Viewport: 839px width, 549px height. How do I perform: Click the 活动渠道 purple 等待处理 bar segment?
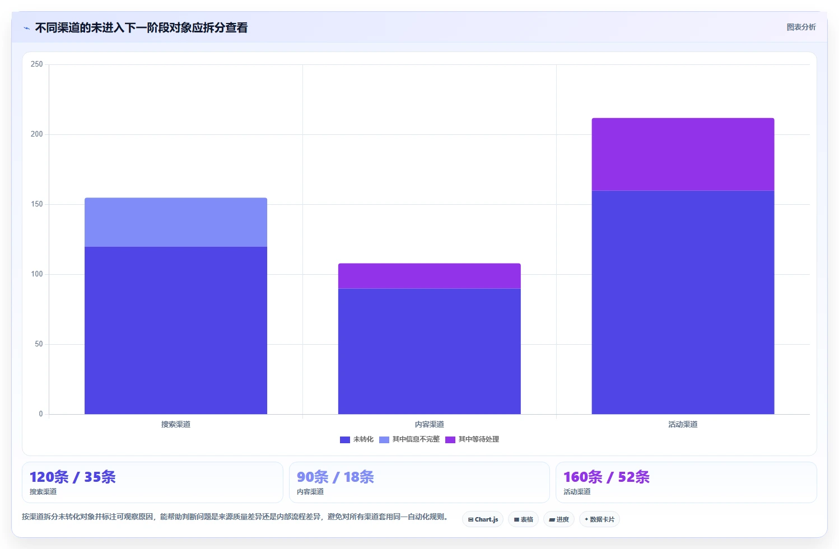tap(683, 154)
